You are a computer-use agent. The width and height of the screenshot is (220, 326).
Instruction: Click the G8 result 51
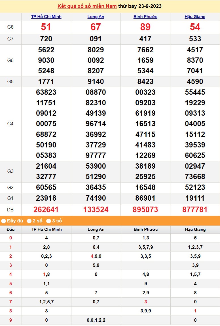pos(46,27)
